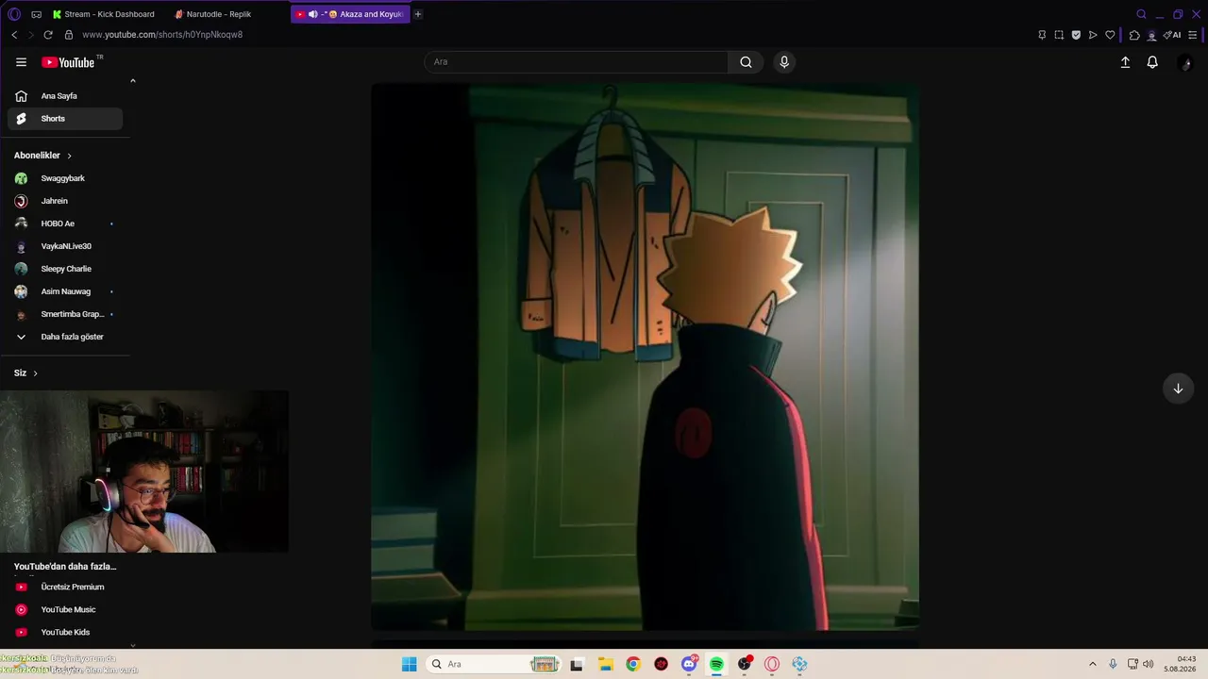Open Opera pinboards pin icon
This screenshot has width=1208, height=679.
1042,35
